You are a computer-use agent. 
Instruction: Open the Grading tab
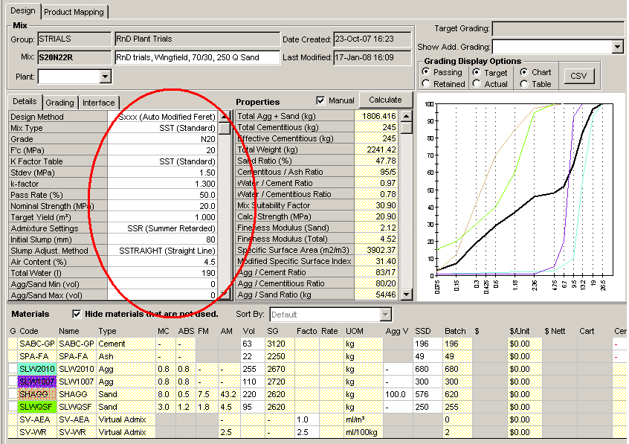59,103
